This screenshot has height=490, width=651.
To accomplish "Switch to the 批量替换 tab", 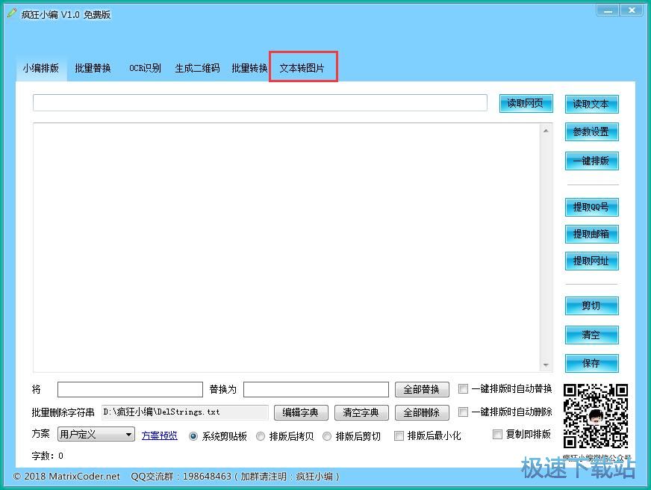I will tap(93, 67).
